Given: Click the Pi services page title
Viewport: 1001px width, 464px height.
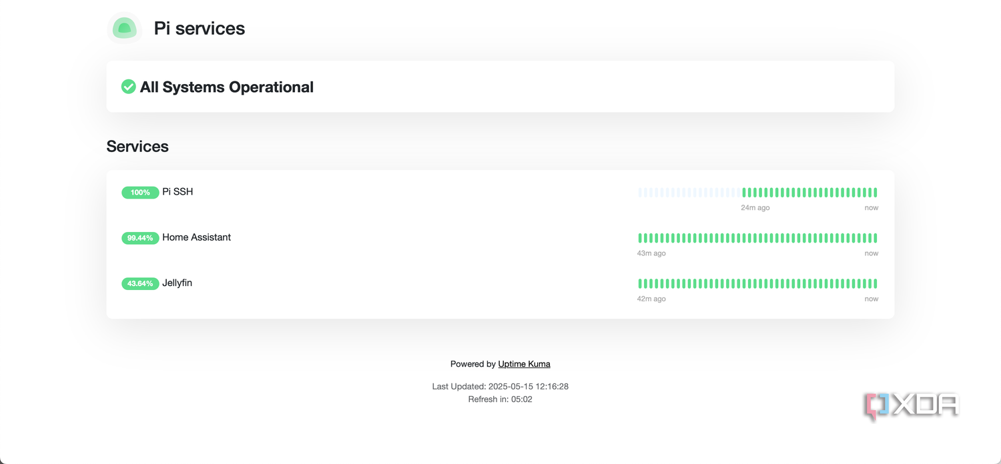Looking at the screenshot, I should pyautogui.click(x=200, y=28).
